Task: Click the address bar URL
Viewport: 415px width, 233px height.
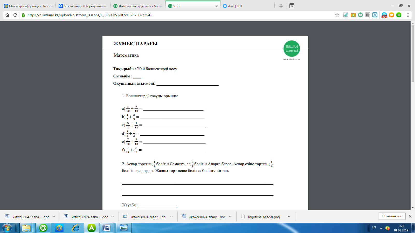Action: coord(90,15)
